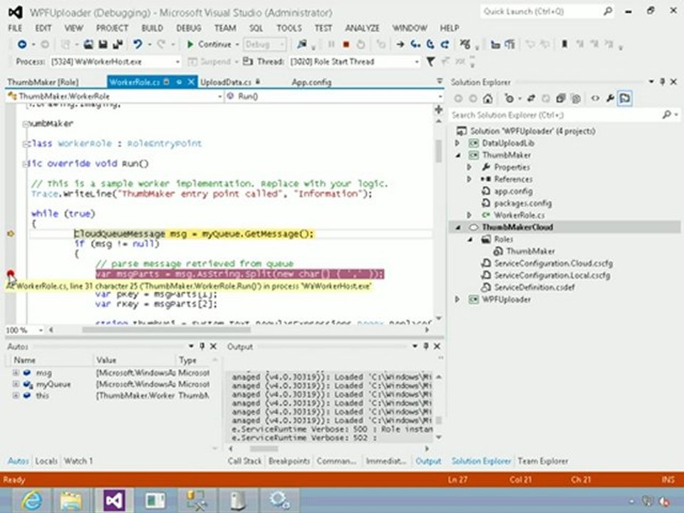Click the bookmark icon in the toolbar
This screenshot has height=513, width=684.
564,44
